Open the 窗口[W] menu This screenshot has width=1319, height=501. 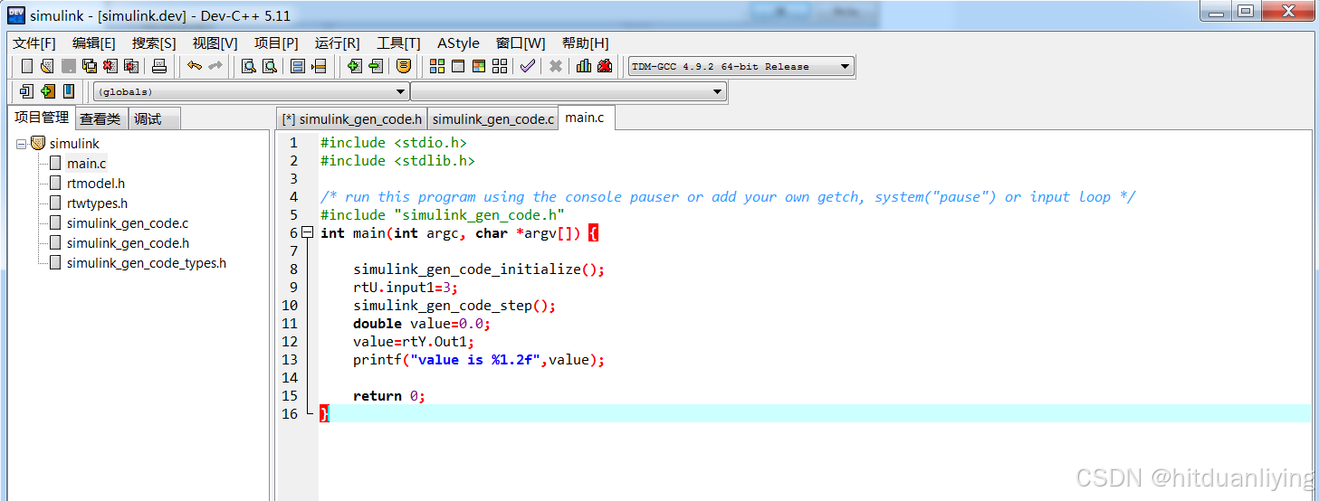[x=521, y=43]
